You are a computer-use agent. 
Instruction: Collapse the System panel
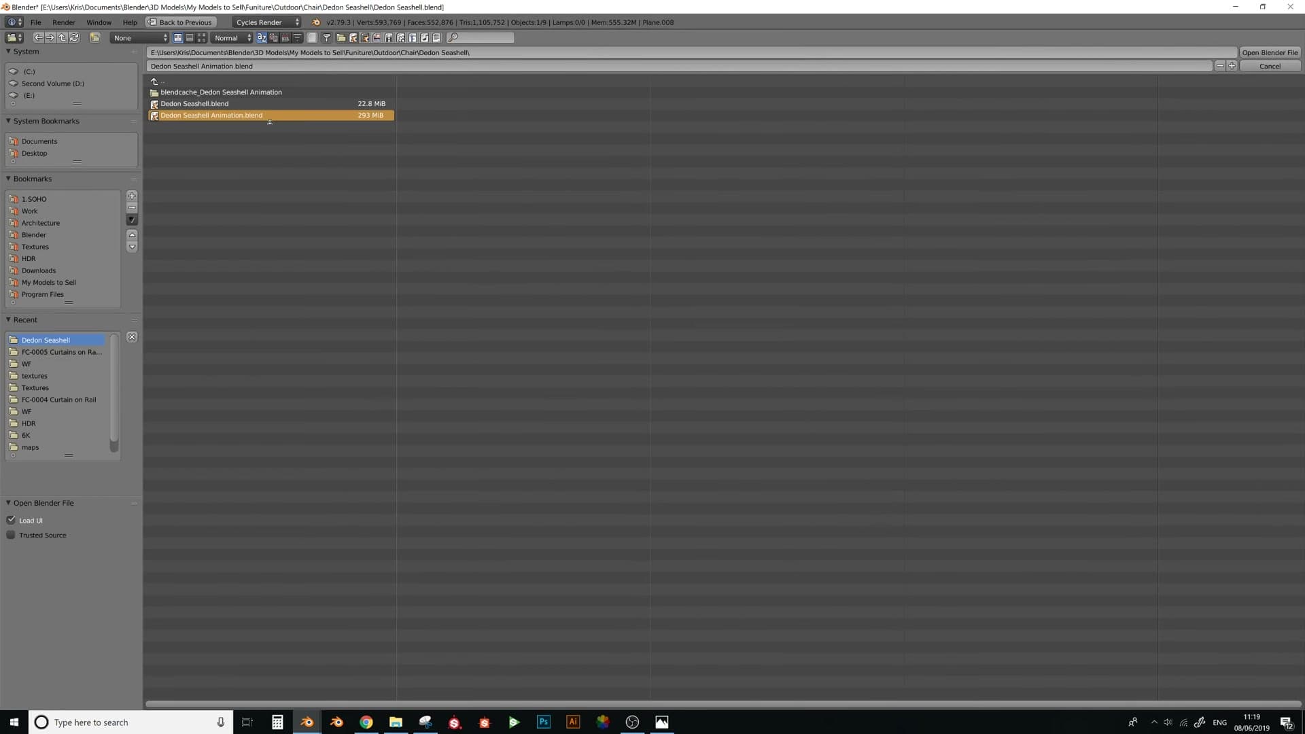(x=8, y=52)
